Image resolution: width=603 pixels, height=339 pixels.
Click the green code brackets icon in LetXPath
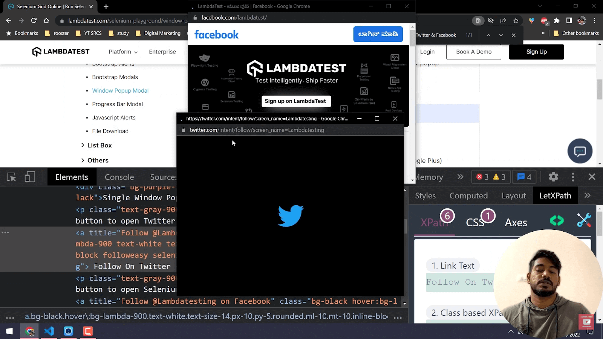point(557,220)
